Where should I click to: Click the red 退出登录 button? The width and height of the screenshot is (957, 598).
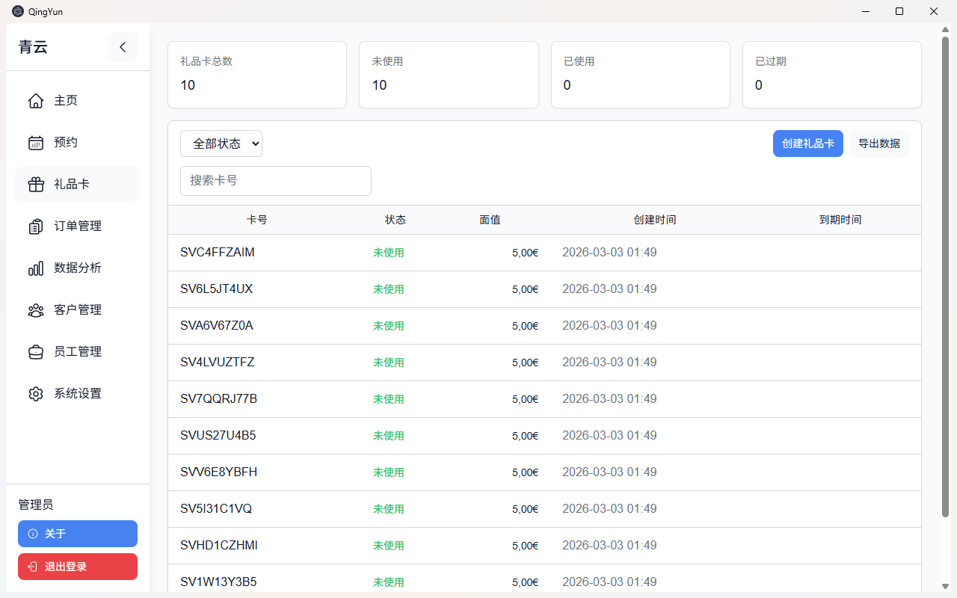click(x=78, y=567)
